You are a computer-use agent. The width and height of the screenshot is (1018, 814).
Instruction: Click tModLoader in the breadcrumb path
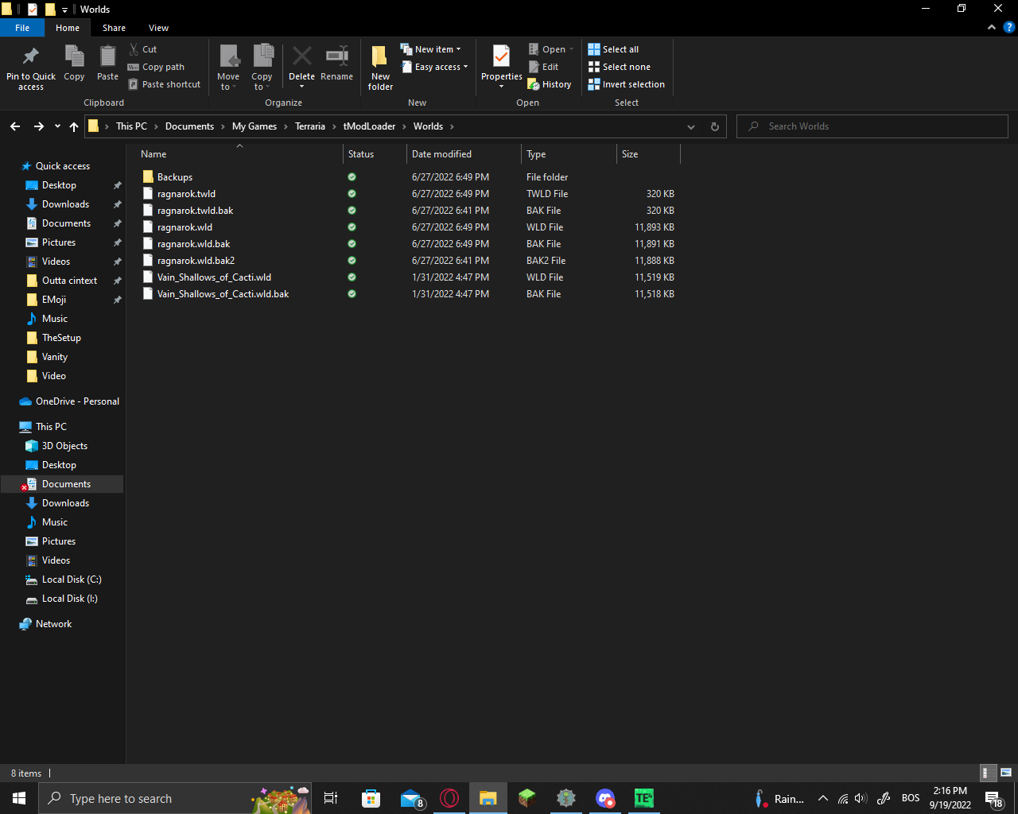tap(369, 126)
